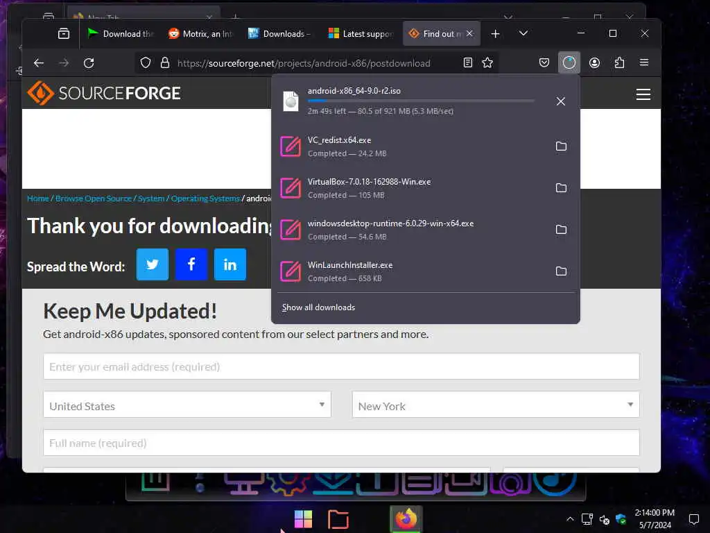This screenshot has height=533, width=710.
Task: Switch to the 'Downloads –' tab
Action: [x=280, y=33]
